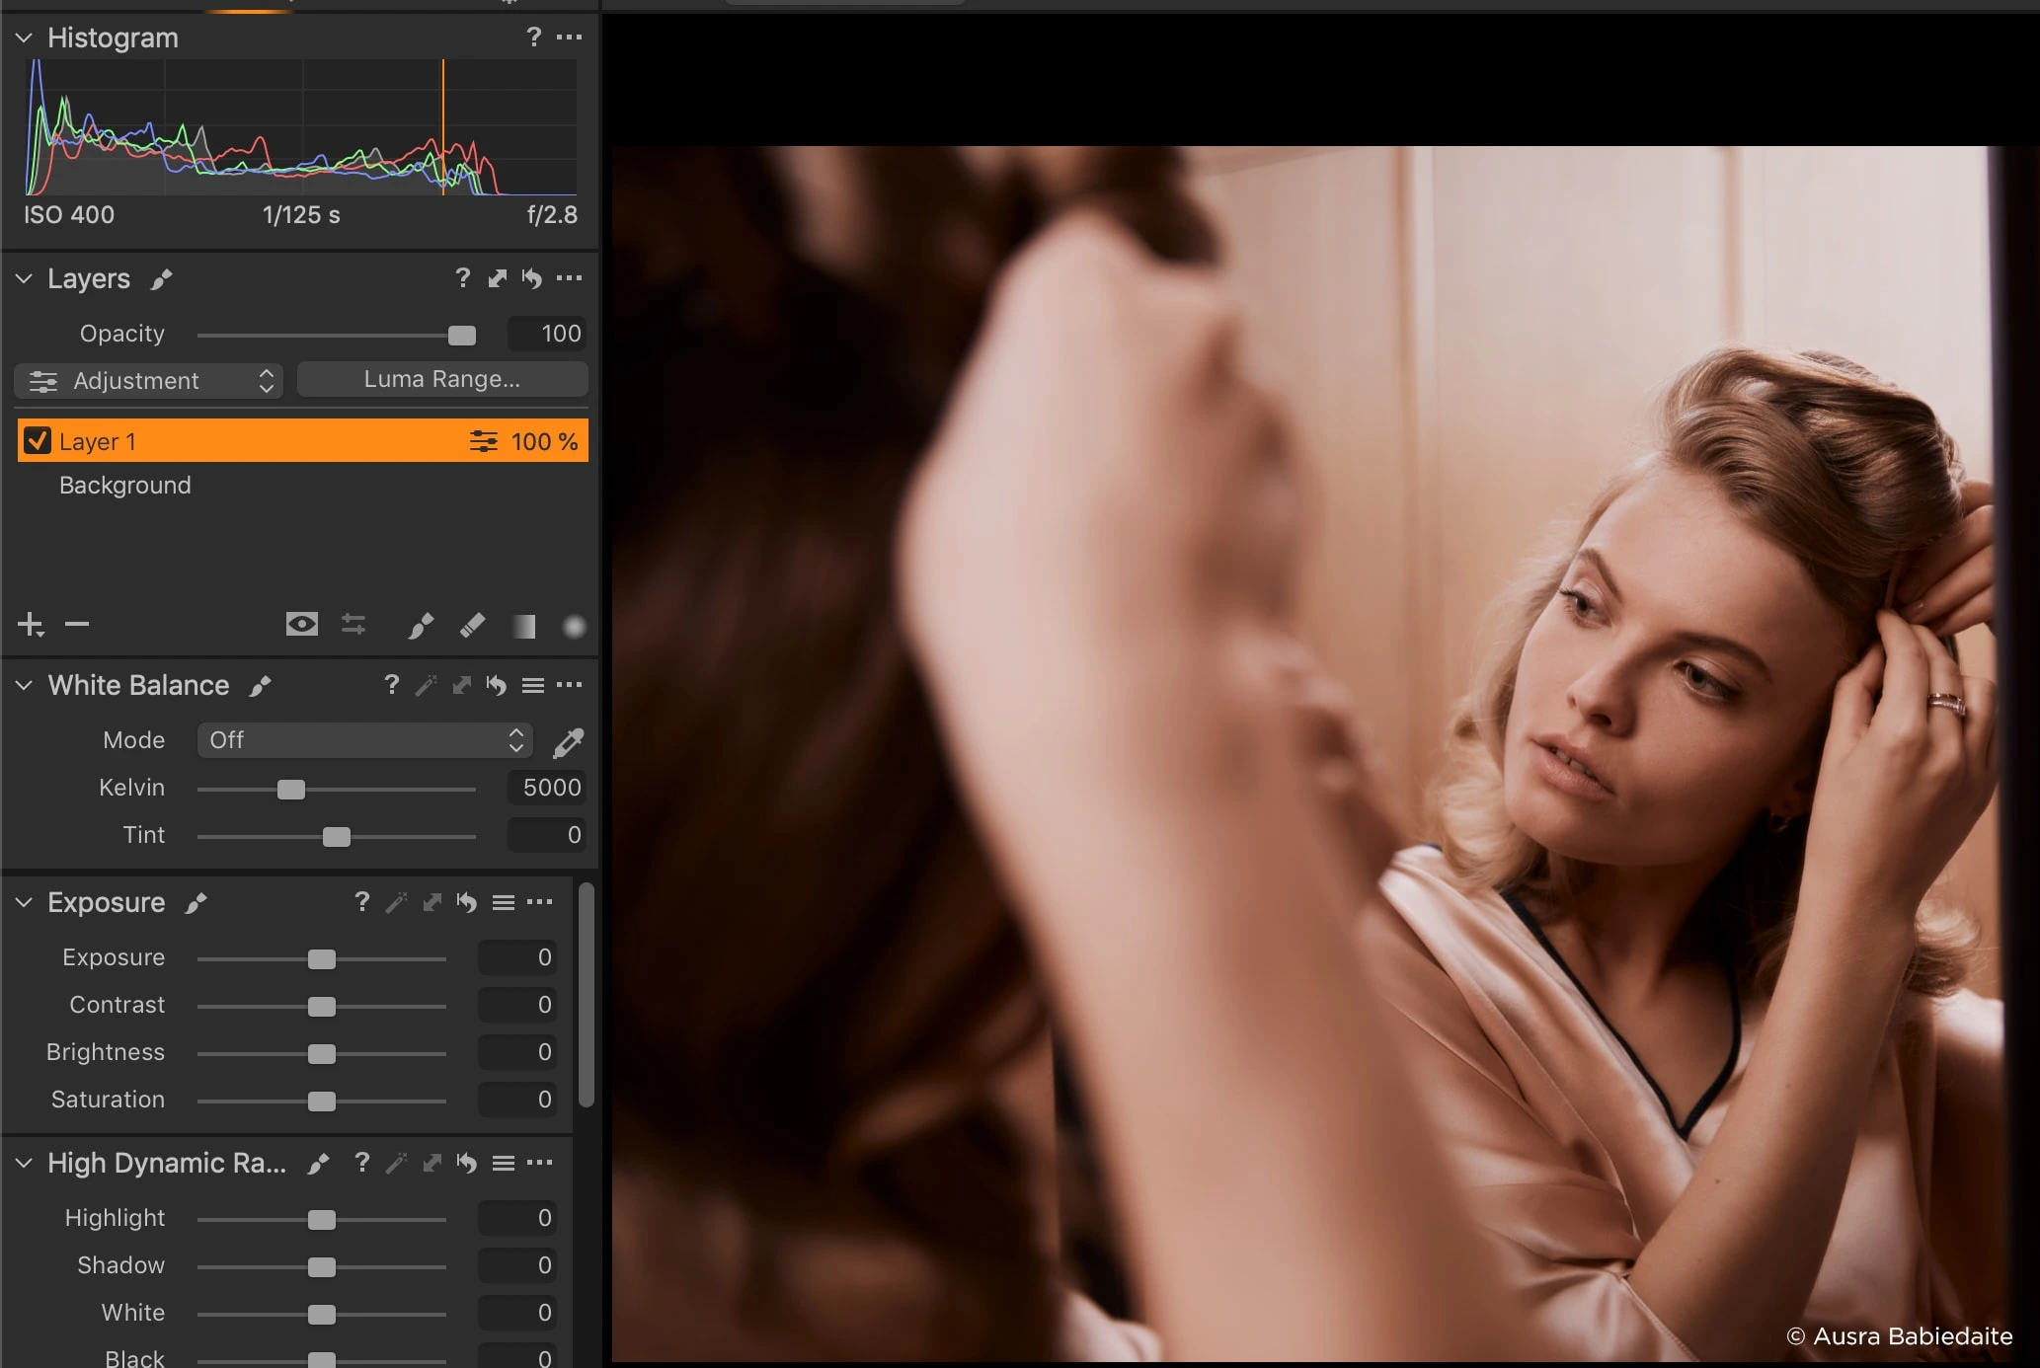The width and height of the screenshot is (2040, 1368).
Task: Click the Layers panel help icon
Action: pyautogui.click(x=461, y=278)
